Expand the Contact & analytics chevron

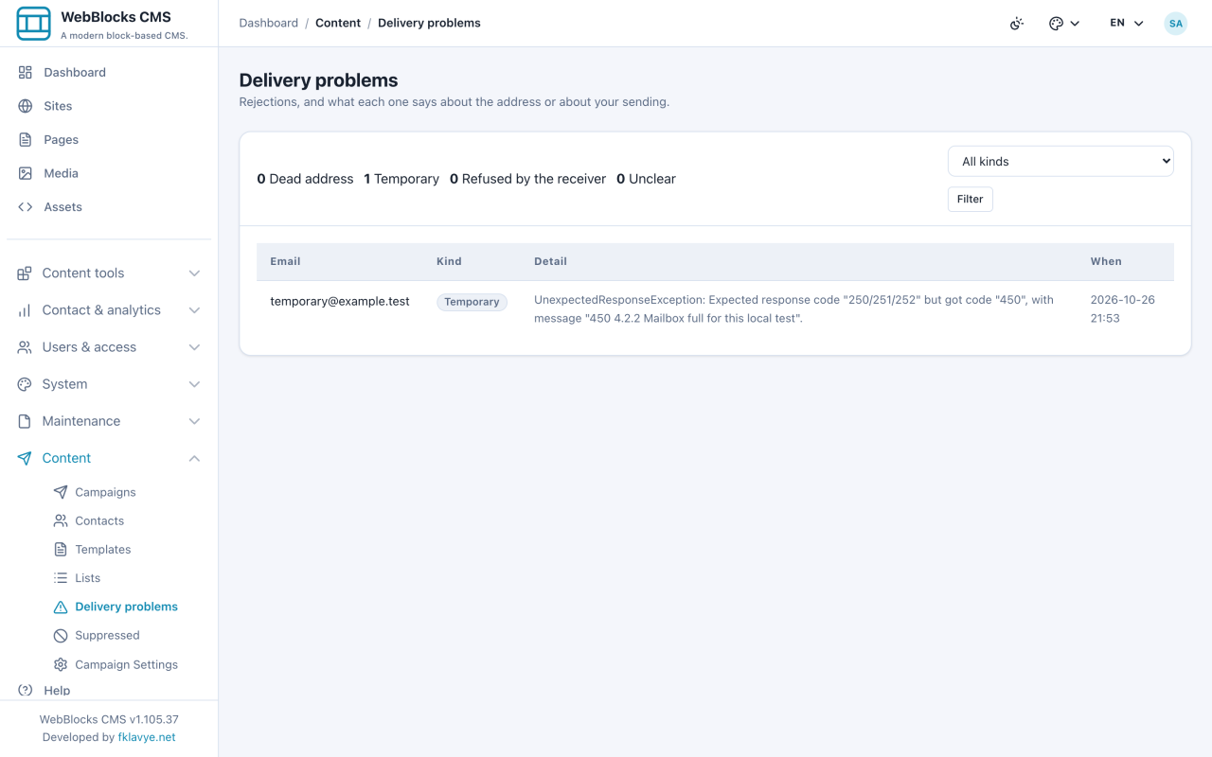[194, 310]
